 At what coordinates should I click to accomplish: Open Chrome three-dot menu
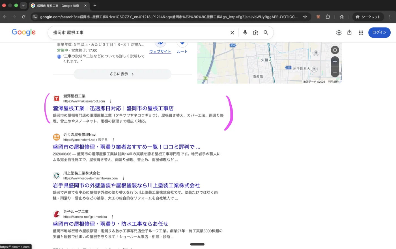click(x=390, y=17)
